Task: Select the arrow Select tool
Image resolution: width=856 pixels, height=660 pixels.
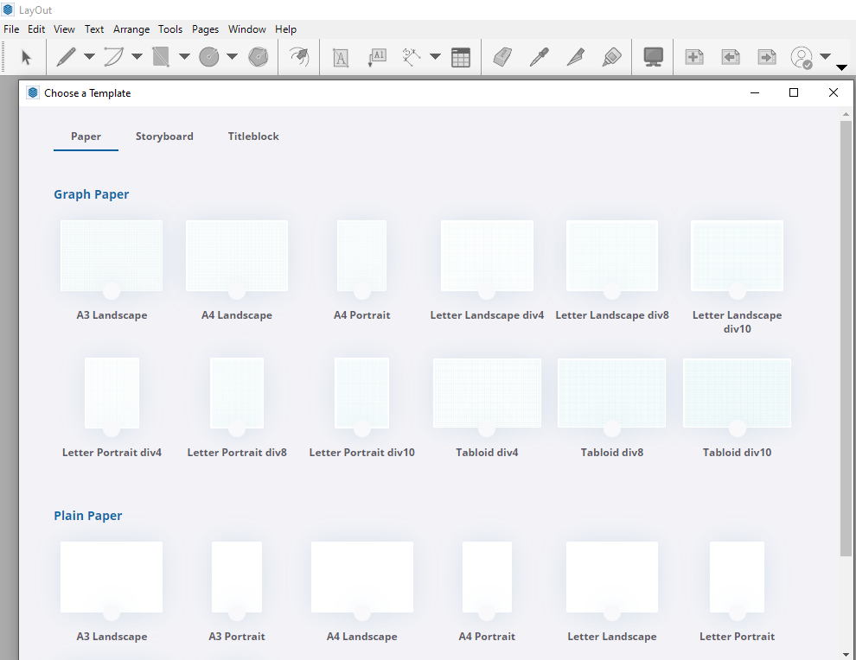Action: [26, 58]
